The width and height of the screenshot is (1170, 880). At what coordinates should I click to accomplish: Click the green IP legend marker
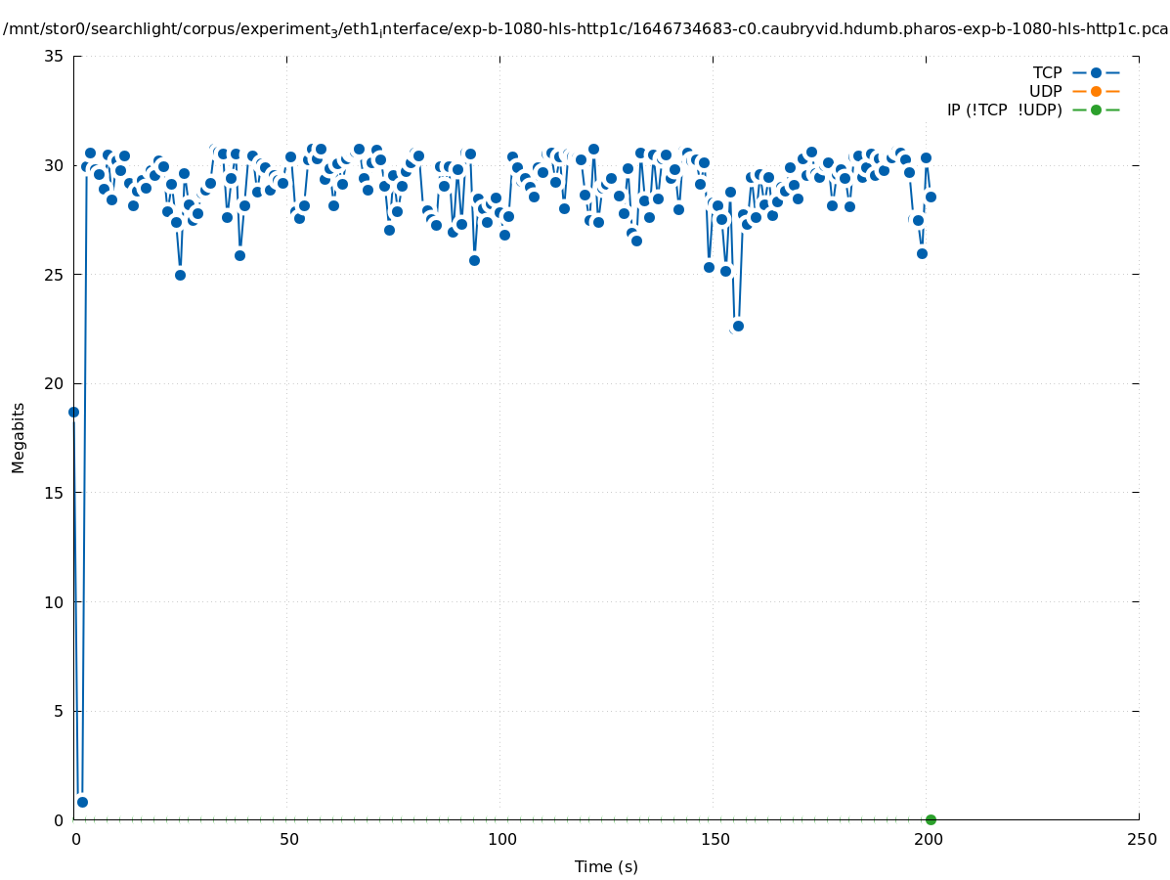point(1096,110)
